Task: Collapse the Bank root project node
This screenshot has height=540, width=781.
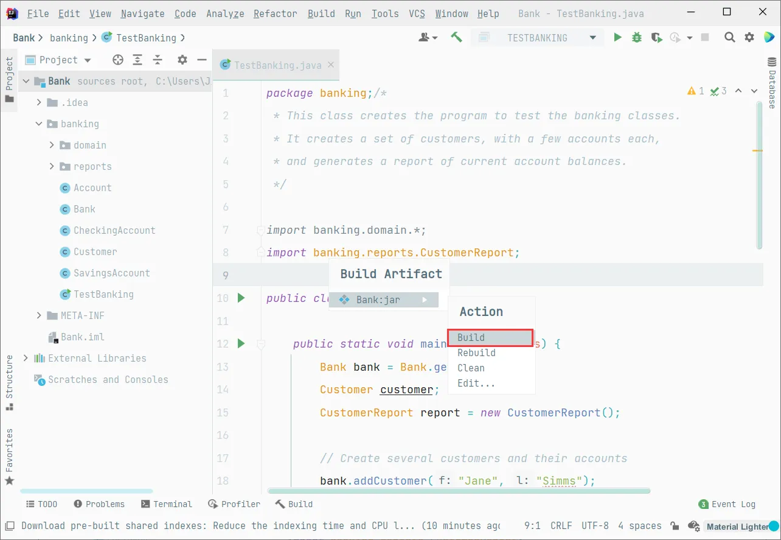Action: click(27, 81)
